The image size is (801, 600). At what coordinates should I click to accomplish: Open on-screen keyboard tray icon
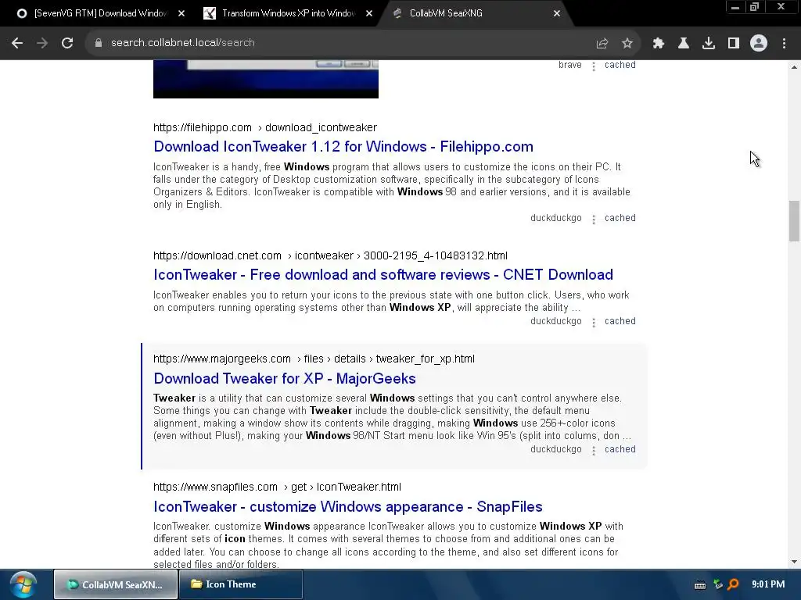pos(700,585)
